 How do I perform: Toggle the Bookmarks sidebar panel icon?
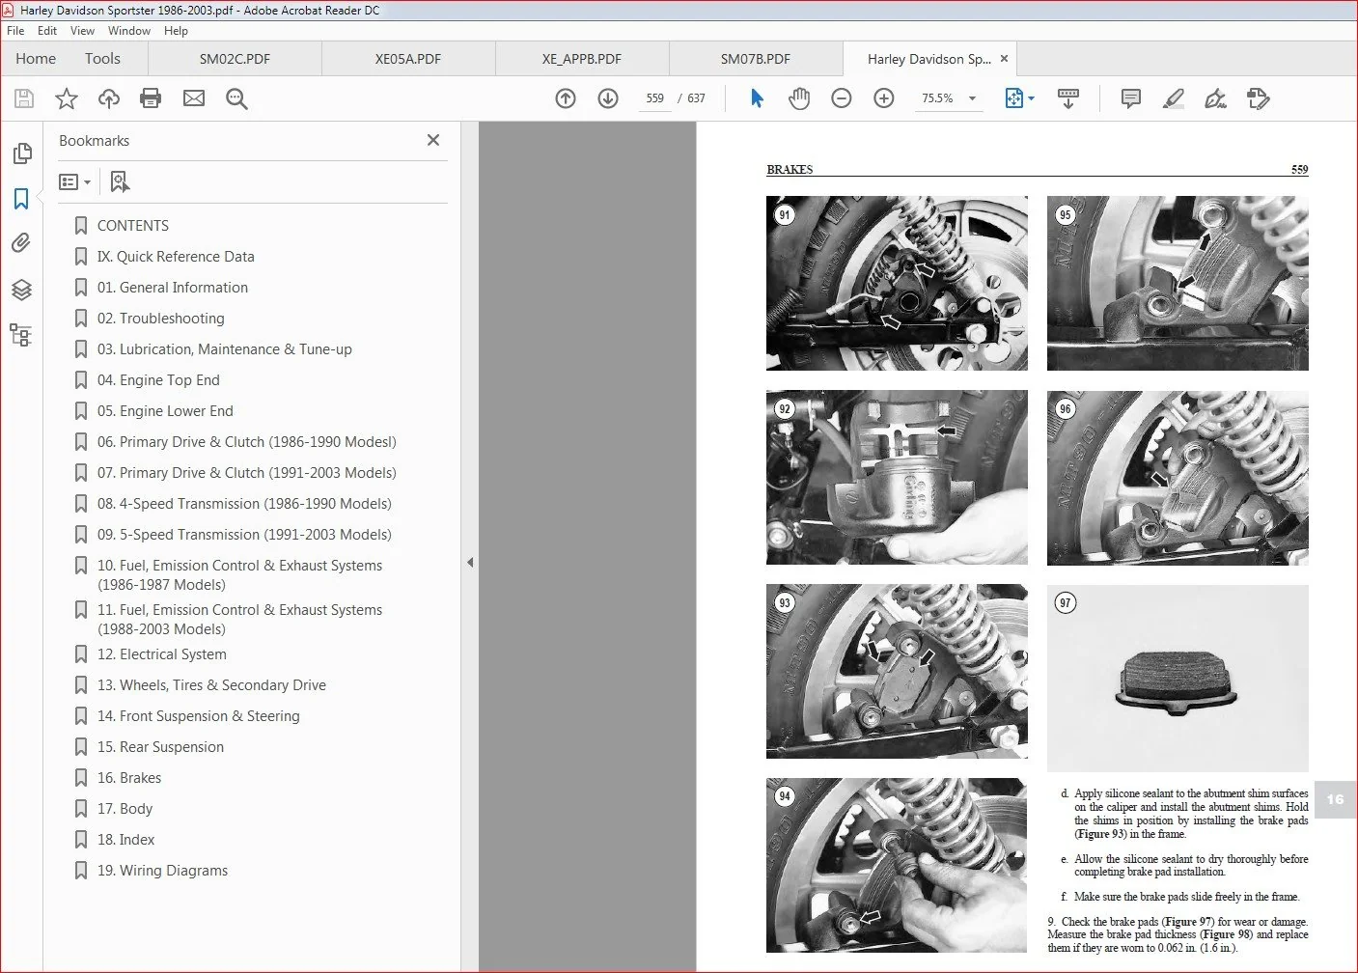point(21,199)
